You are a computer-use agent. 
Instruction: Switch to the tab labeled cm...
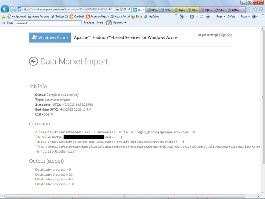point(152,9)
